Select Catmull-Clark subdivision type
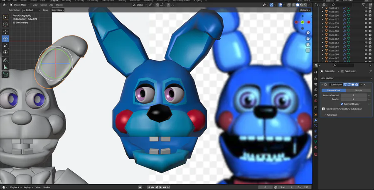This screenshot has height=190, width=374. tap(334, 90)
